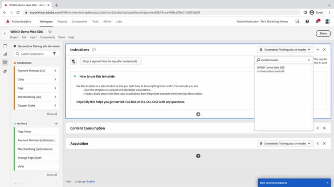Click the Share button at top right
Image resolution: width=334 pixels, height=187 pixels.
[x=323, y=33]
